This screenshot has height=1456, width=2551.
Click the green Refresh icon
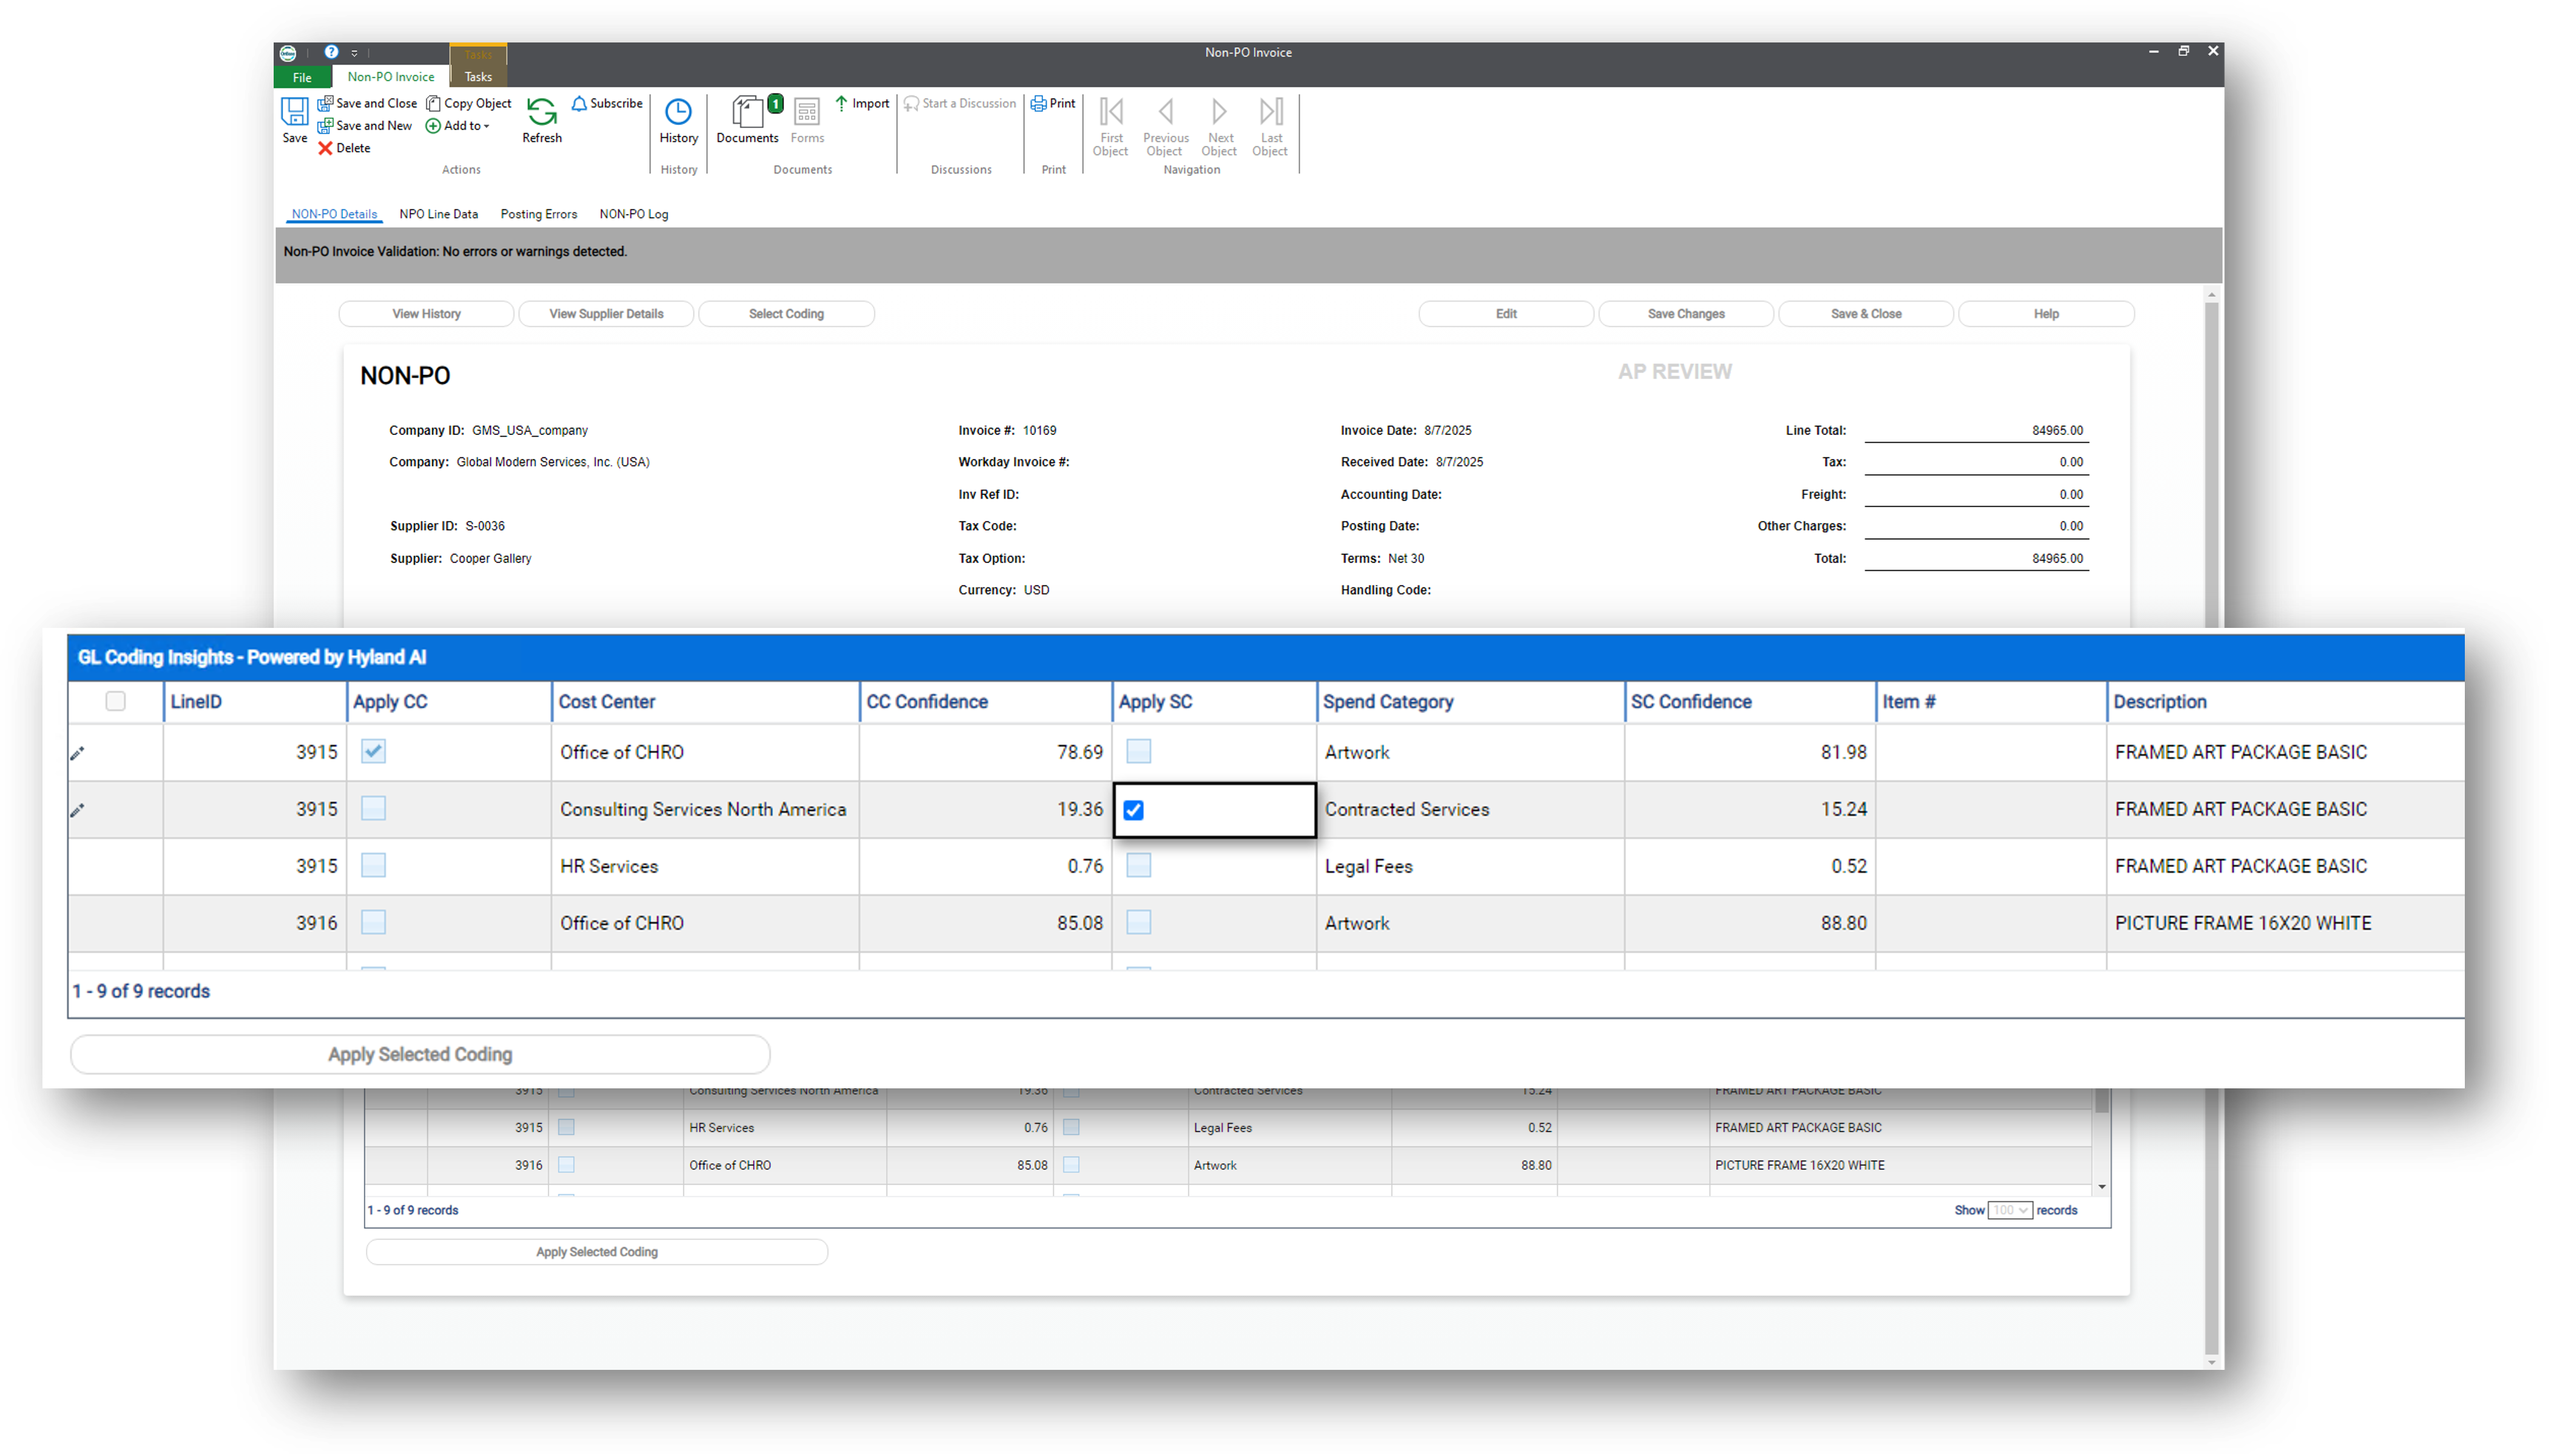[x=541, y=112]
